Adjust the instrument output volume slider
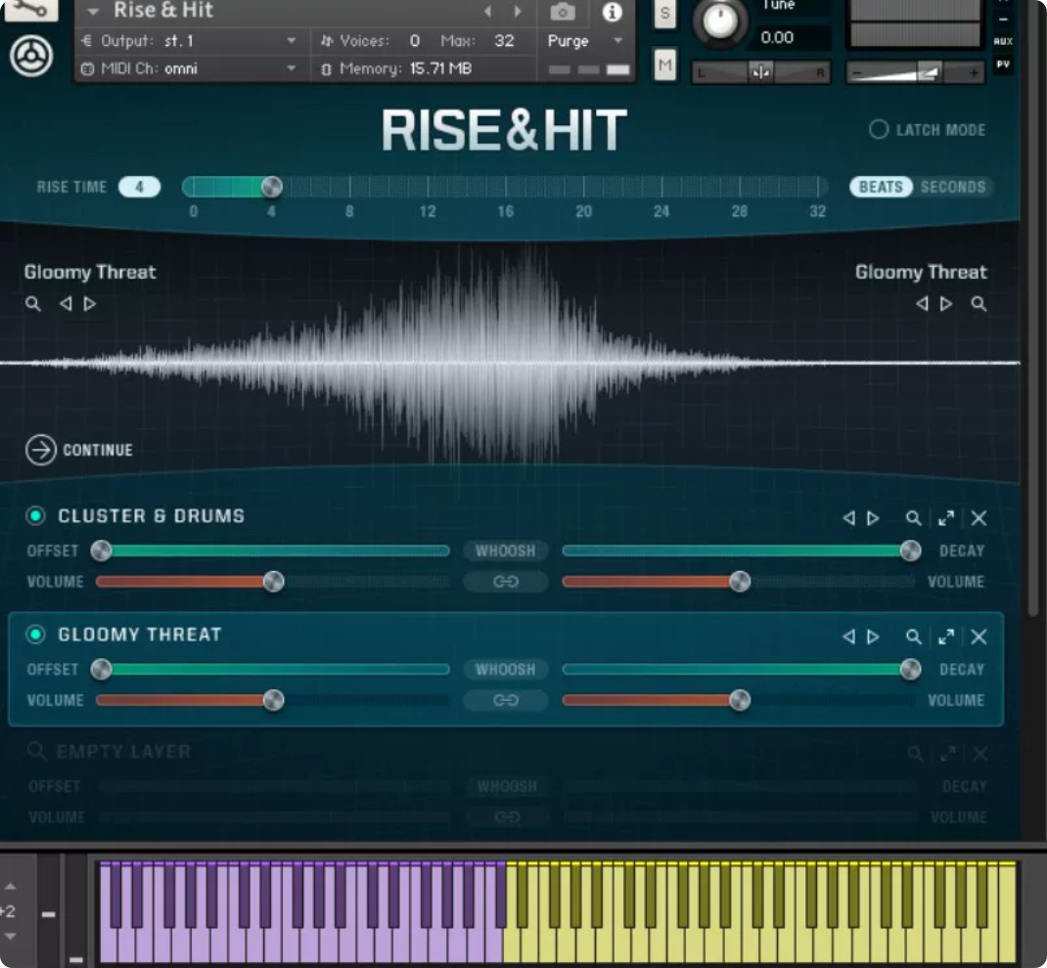This screenshot has height=968, width=1047. pyautogui.click(x=916, y=72)
